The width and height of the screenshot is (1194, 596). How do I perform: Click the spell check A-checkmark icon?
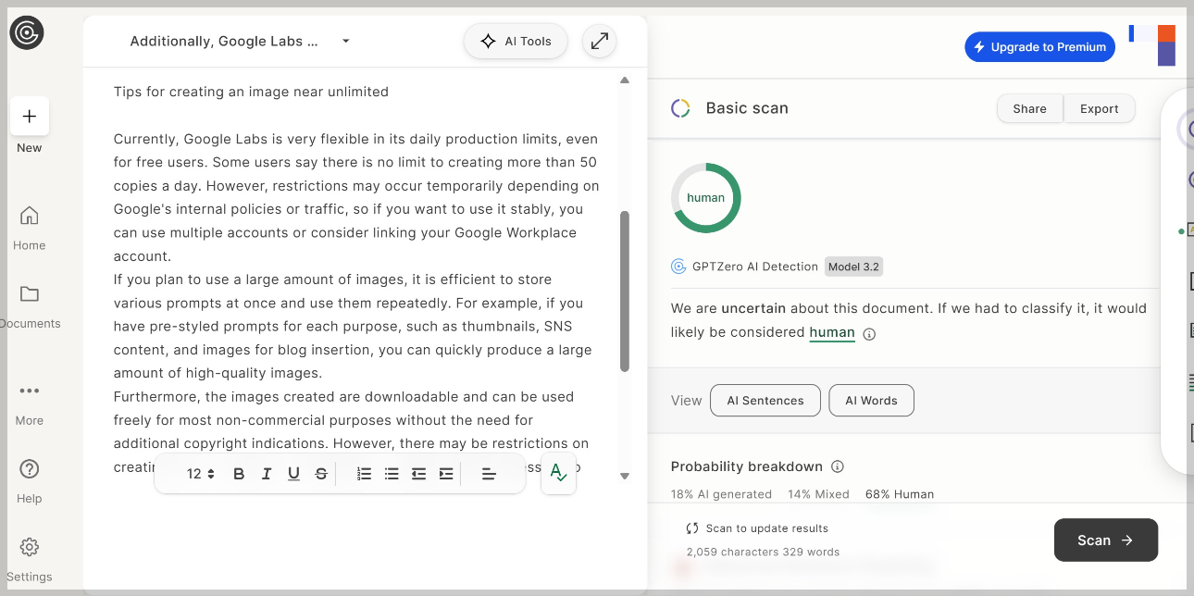558,473
